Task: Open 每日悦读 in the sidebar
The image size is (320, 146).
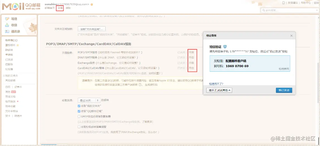Action: tap(10, 101)
